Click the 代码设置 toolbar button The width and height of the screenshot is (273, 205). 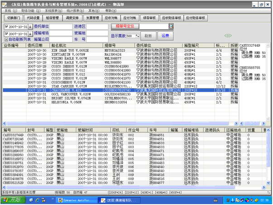(x=33, y=18)
